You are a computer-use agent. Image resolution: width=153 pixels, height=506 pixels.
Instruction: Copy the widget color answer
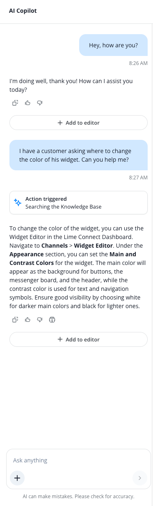tap(15, 320)
